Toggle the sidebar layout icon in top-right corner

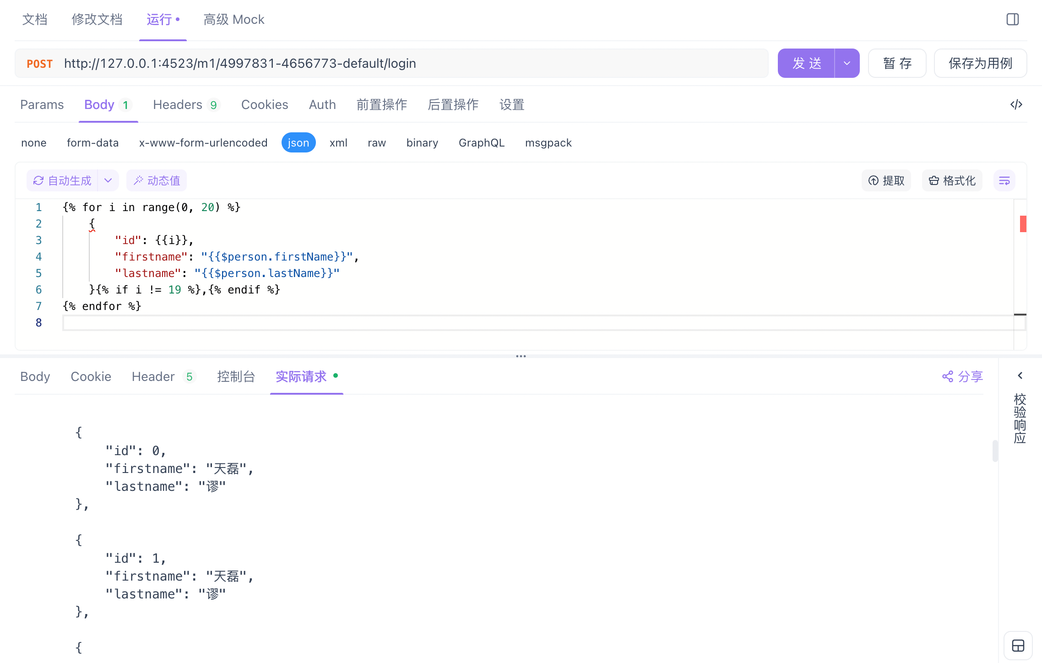(1012, 19)
